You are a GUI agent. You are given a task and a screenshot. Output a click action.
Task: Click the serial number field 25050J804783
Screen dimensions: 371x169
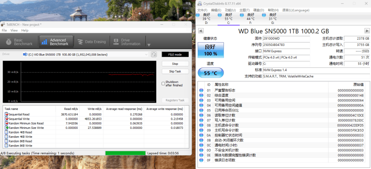tap(286, 45)
